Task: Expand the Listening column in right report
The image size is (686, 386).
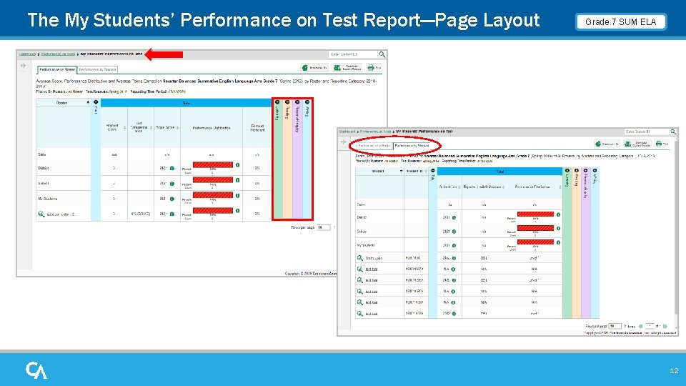Action: [567, 171]
